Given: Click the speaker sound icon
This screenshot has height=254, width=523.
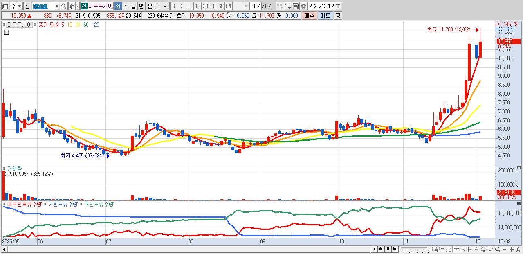Looking at the screenshot, I should 72,6.
